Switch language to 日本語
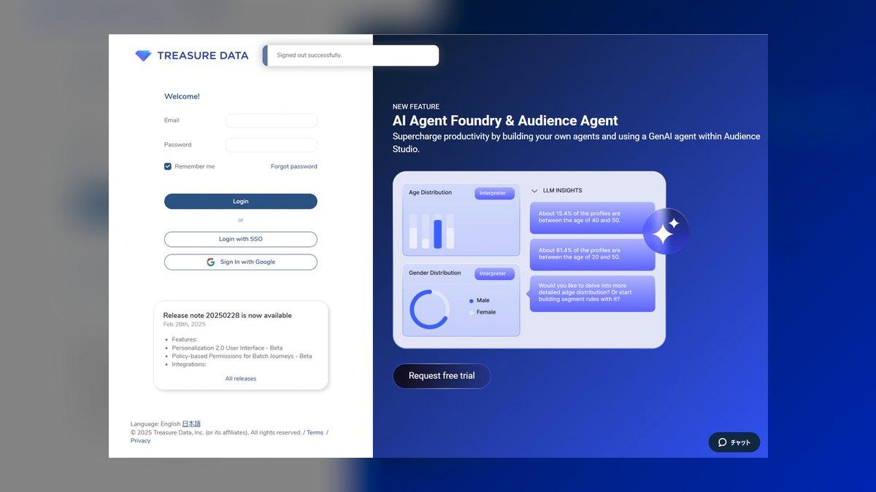 [x=191, y=424]
